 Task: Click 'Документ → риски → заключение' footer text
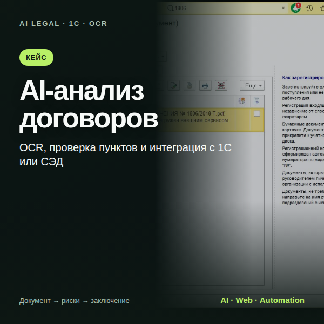(x=75, y=301)
